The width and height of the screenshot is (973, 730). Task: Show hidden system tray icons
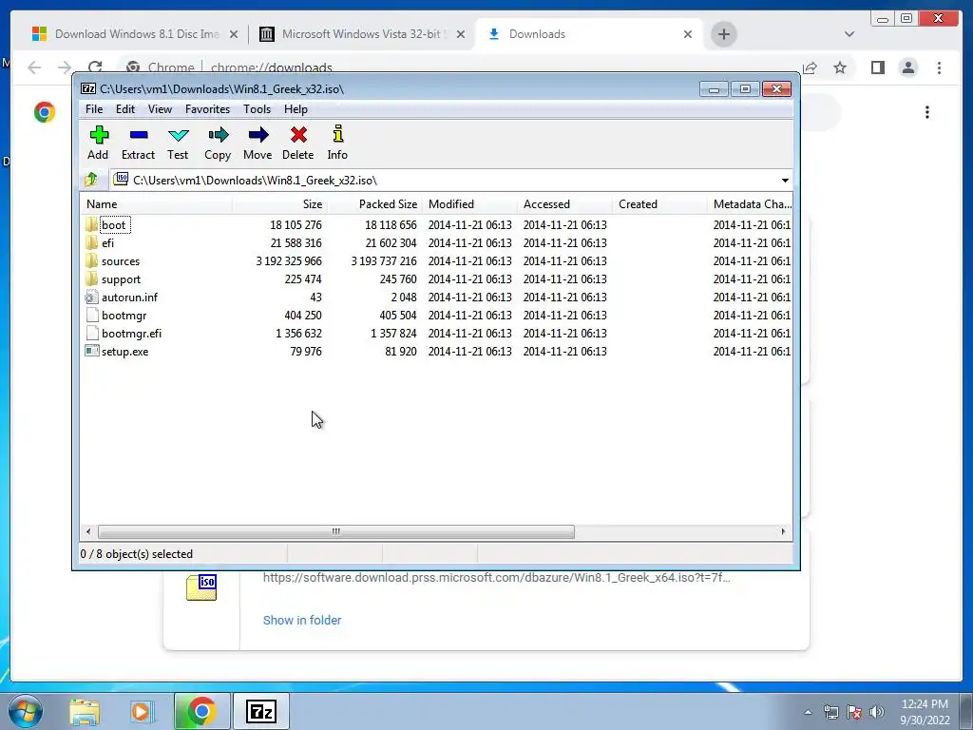pos(808,712)
